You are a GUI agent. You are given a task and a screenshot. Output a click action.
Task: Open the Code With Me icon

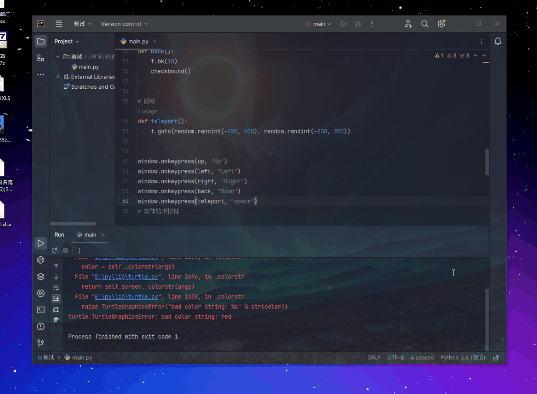(408, 24)
